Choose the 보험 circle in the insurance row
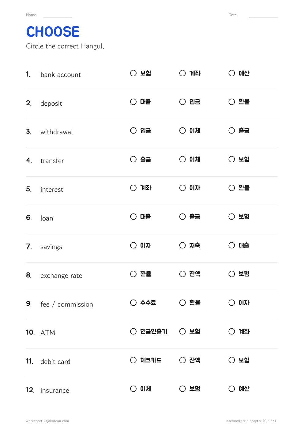 click(x=182, y=389)
